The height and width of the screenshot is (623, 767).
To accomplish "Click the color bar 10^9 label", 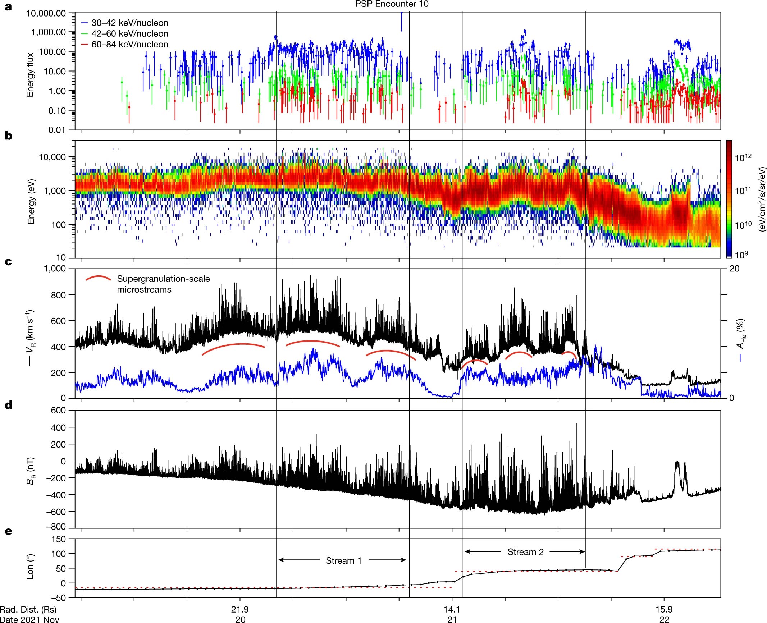I will 741,255.
